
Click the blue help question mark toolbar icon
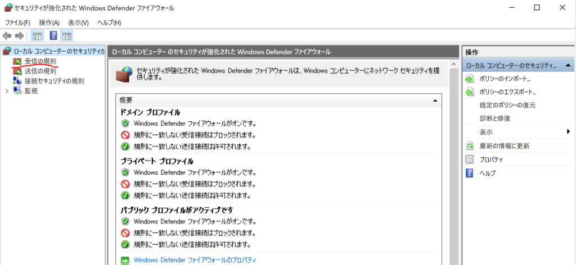coord(53,36)
